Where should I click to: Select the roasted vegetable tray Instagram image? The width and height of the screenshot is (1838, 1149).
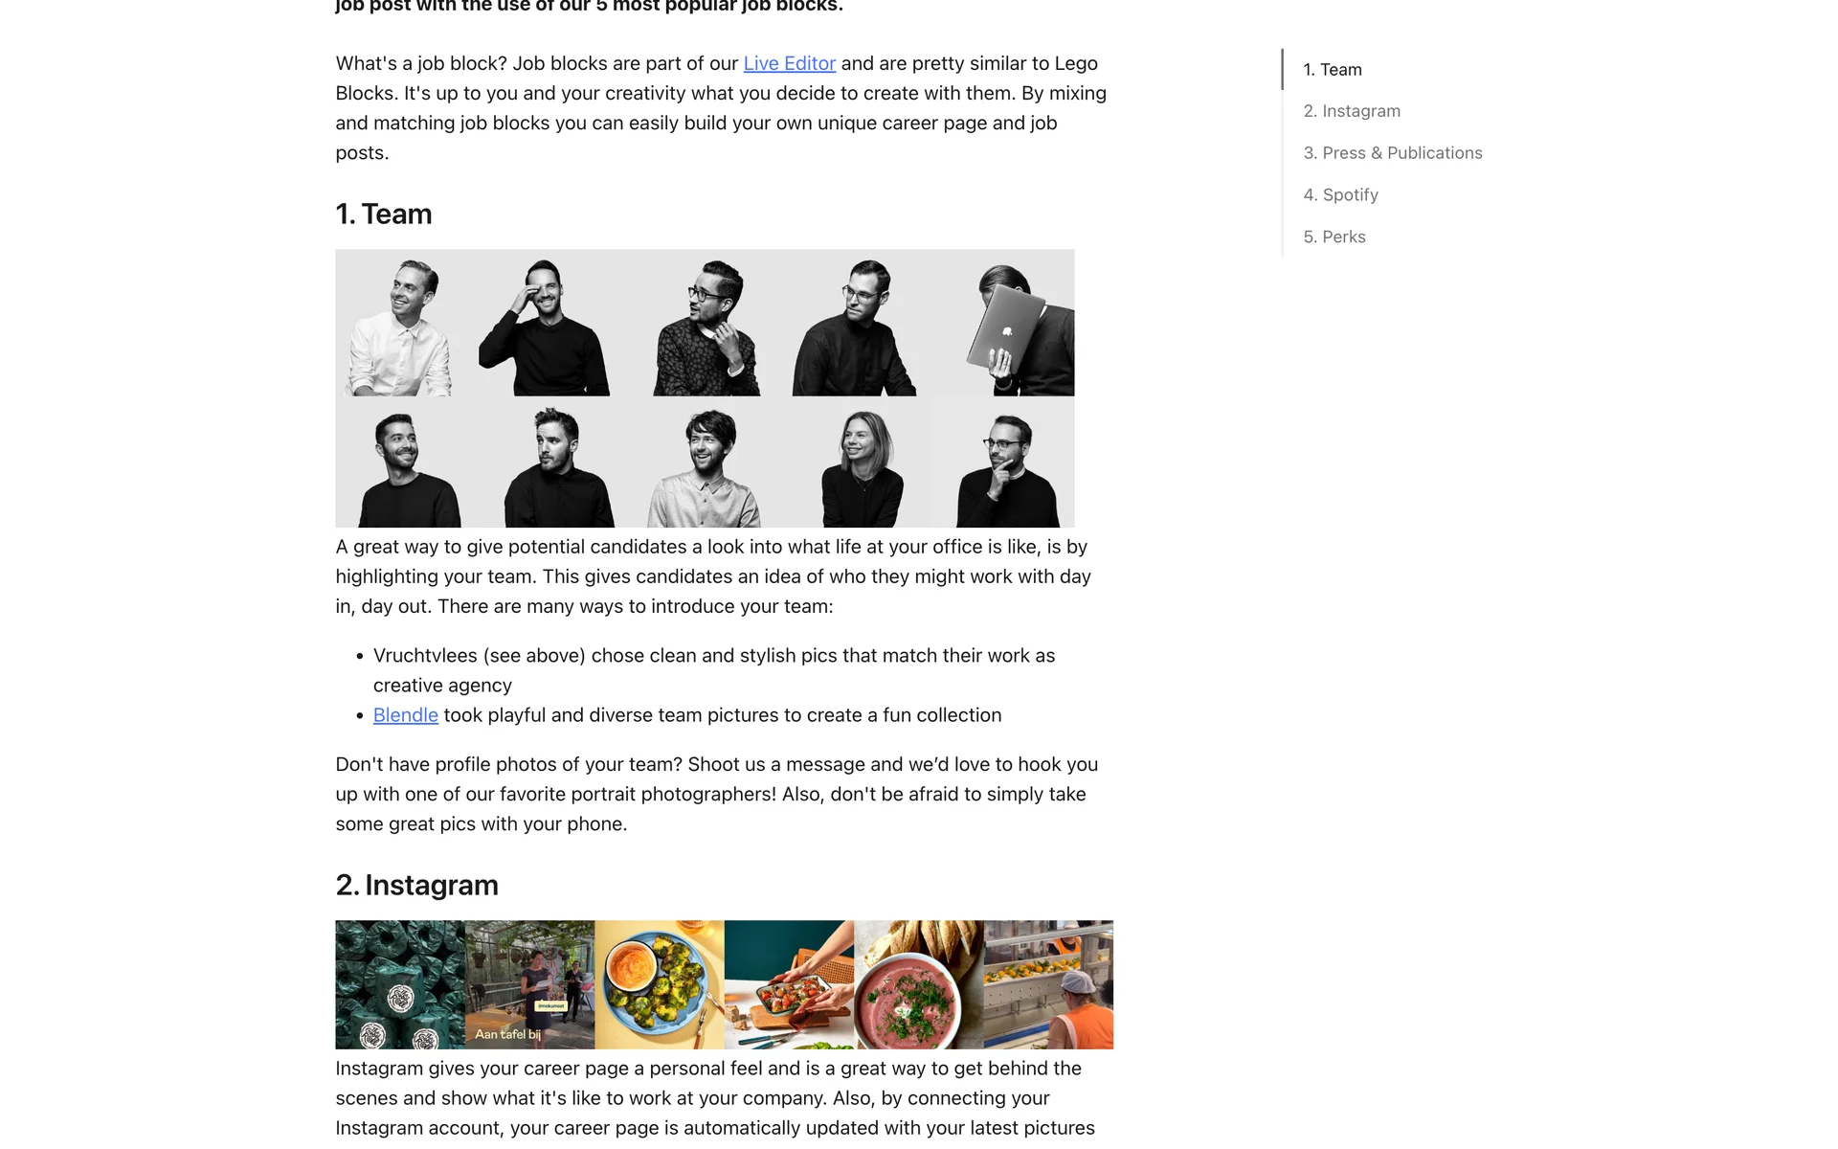789,984
